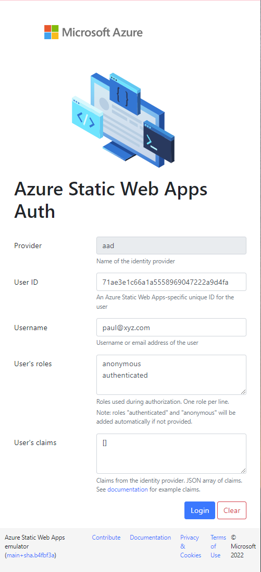
Task: Grab the User's claims textarea resize handle
Action: coord(243,470)
